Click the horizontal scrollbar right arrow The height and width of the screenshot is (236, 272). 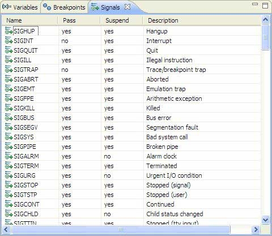[256, 229]
